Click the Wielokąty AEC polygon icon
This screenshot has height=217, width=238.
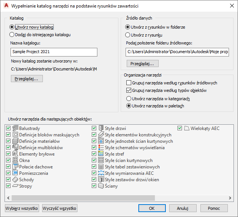point(187,128)
